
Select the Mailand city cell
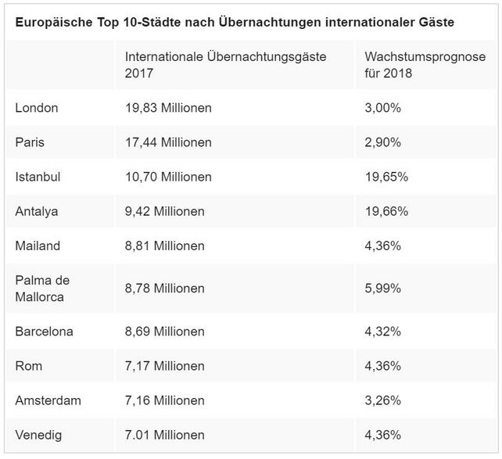pos(38,246)
